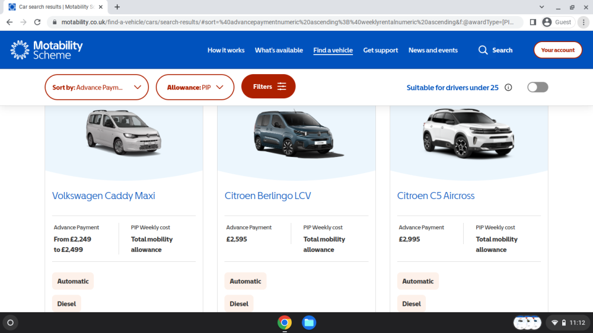This screenshot has height=333, width=593.
Task: Open the ChromeOS launcher button
Action: [10, 322]
